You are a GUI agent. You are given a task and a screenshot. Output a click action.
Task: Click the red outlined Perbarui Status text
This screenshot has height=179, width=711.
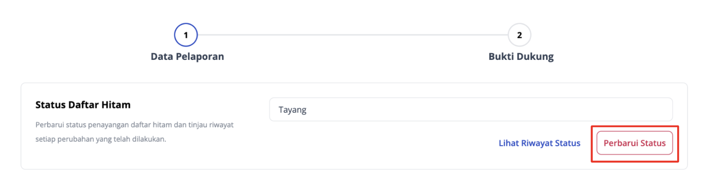[x=634, y=143]
